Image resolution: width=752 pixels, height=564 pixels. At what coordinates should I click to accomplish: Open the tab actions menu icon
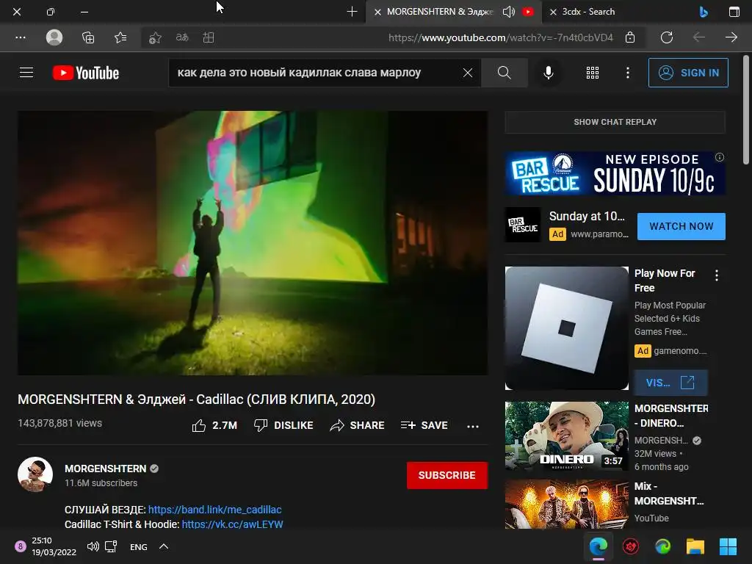pyautogui.click(x=734, y=12)
